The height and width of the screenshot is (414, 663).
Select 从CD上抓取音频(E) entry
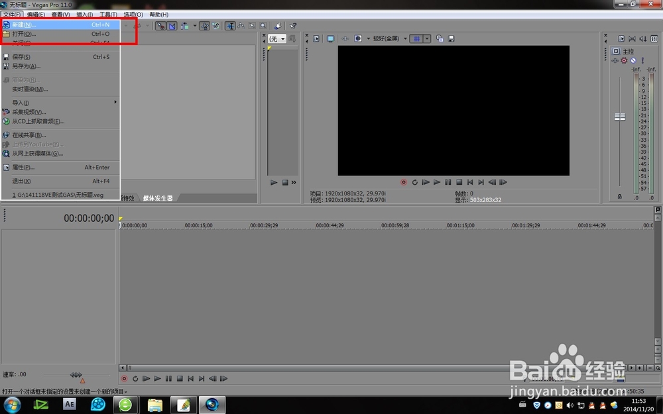(x=60, y=121)
